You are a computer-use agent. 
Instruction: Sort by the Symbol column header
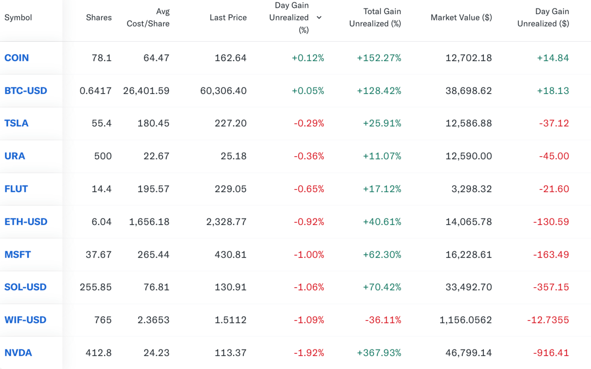[18, 18]
